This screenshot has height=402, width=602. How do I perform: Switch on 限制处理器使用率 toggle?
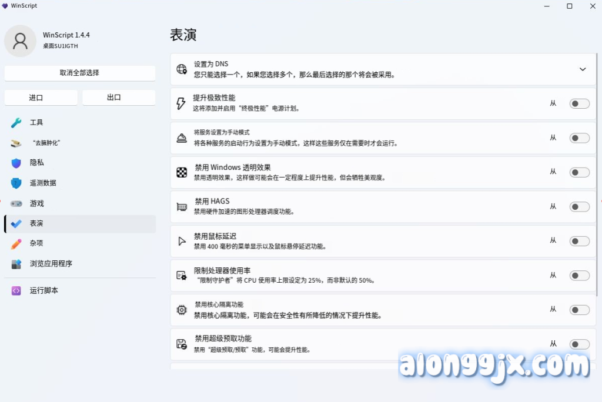(579, 276)
